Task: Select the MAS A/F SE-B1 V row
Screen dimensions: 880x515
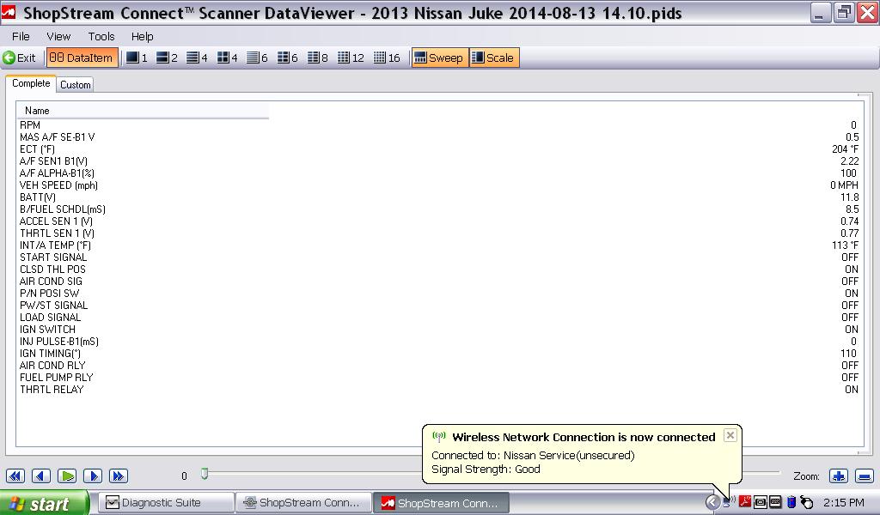Action: 439,137
